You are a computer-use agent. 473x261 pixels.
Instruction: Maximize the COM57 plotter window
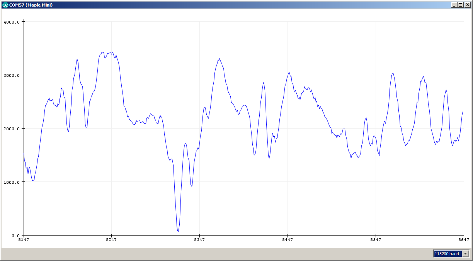click(x=460, y=5)
